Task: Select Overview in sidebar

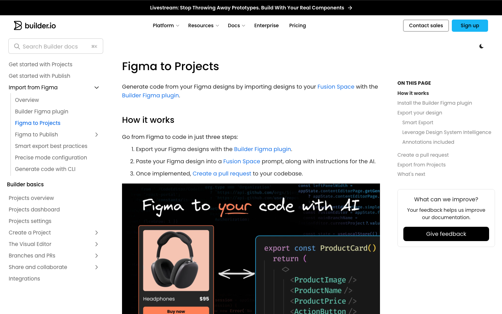Action: click(x=27, y=100)
